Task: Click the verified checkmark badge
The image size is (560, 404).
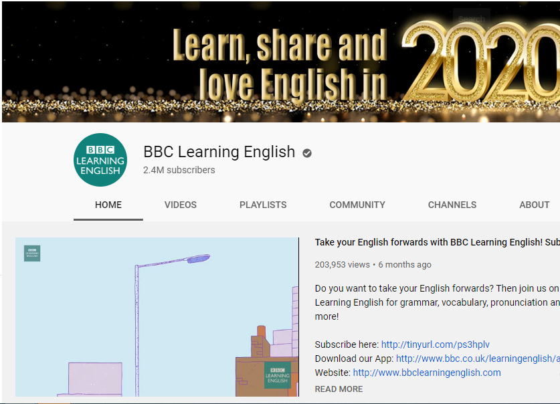Action: coord(307,153)
